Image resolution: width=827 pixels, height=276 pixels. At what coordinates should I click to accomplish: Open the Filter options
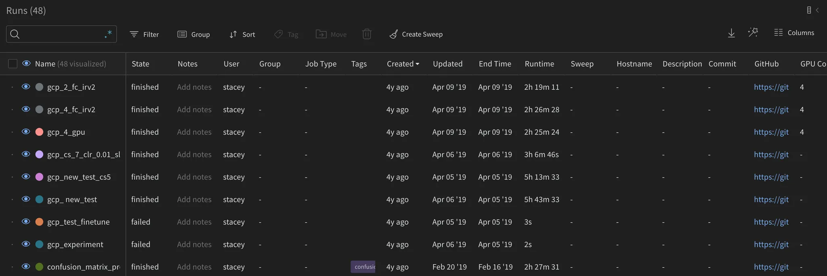[144, 34]
